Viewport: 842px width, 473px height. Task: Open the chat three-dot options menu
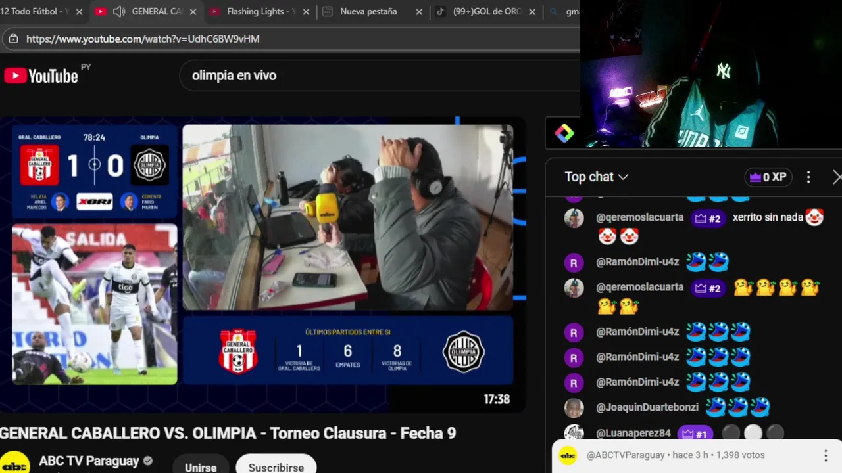tap(808, 177)
